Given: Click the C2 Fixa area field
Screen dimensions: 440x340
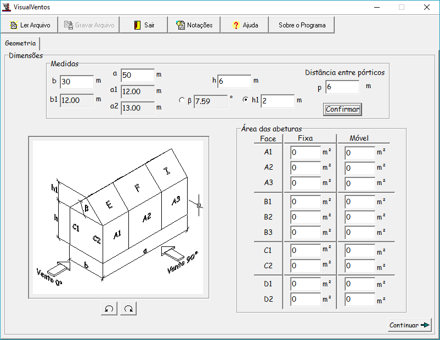Looking at the screenshot, I should [x=306, y=266].
